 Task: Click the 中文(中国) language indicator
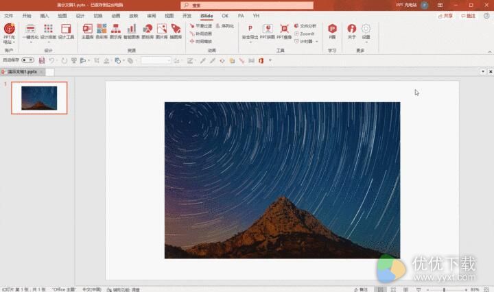coord(92,289)
